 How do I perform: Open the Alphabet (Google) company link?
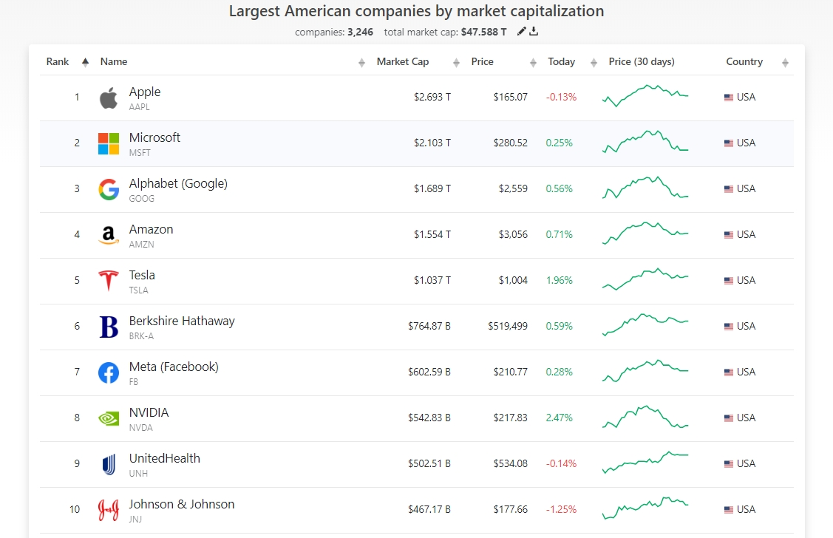pos(178,183)
